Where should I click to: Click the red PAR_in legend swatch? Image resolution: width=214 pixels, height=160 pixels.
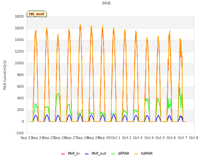[63, 154]
